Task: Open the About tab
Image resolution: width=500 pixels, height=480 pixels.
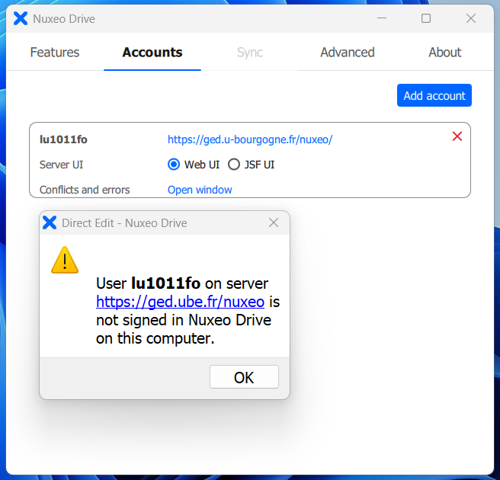Action: coord(445,53)
